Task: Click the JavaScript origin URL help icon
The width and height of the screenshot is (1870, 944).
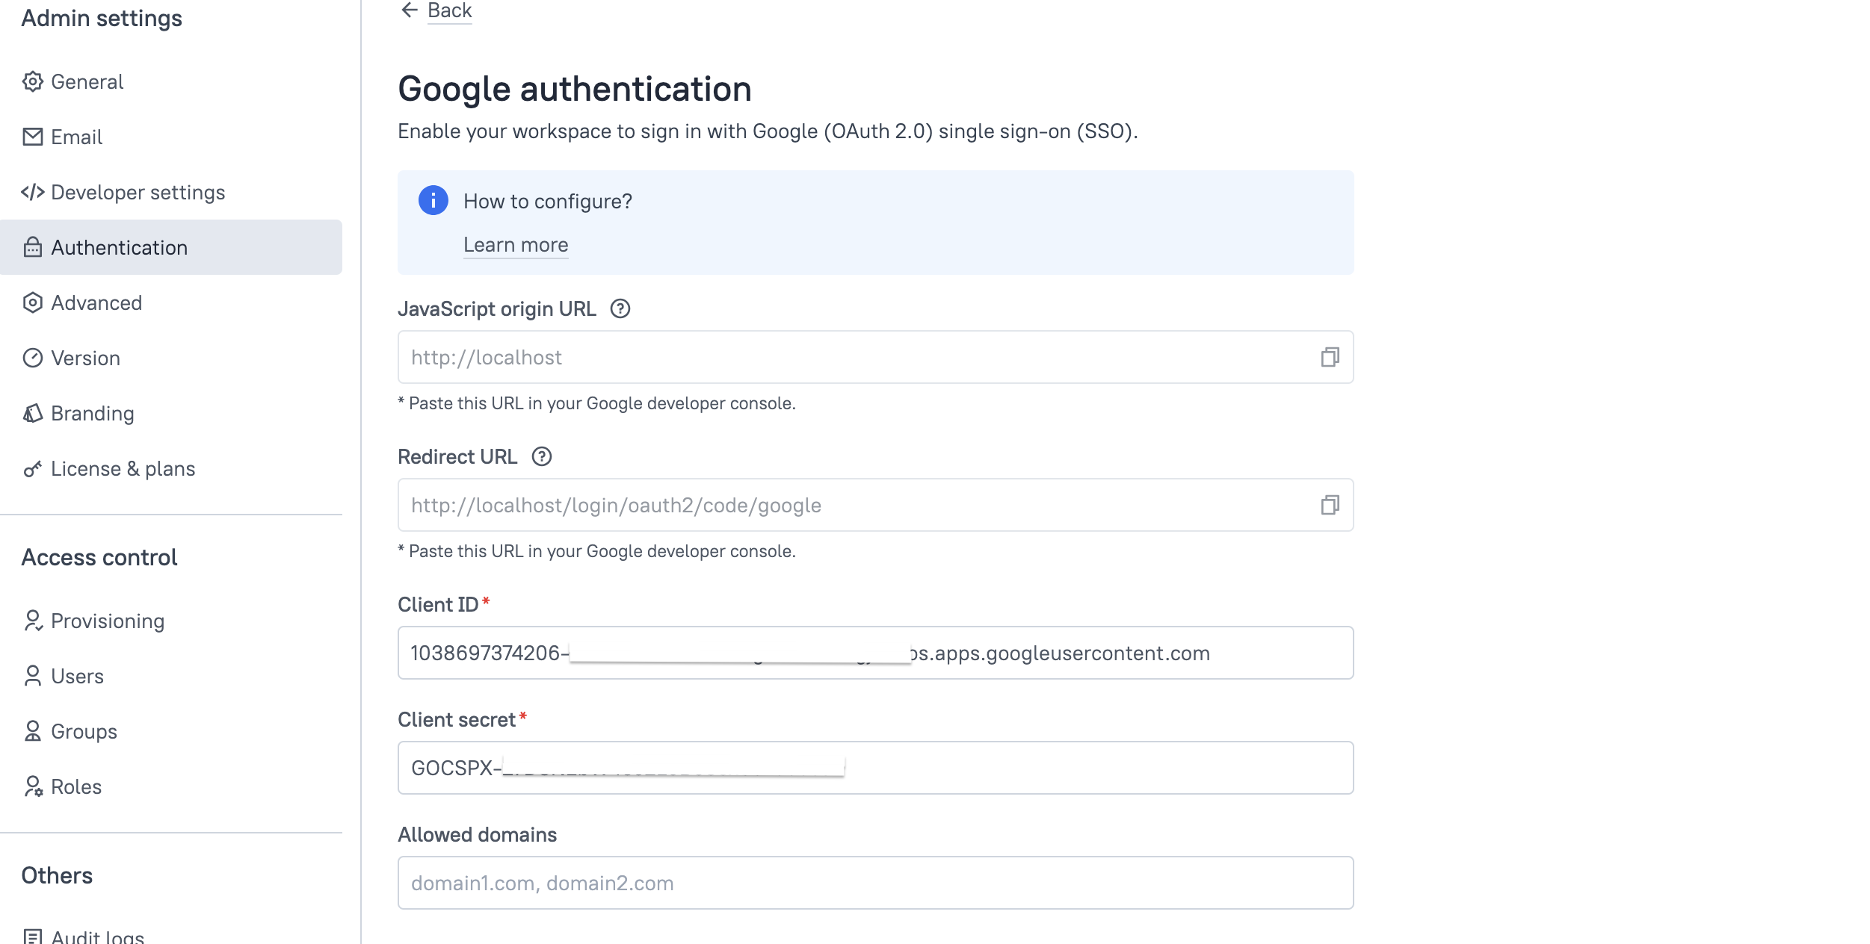Action: [x=620, y=308]
